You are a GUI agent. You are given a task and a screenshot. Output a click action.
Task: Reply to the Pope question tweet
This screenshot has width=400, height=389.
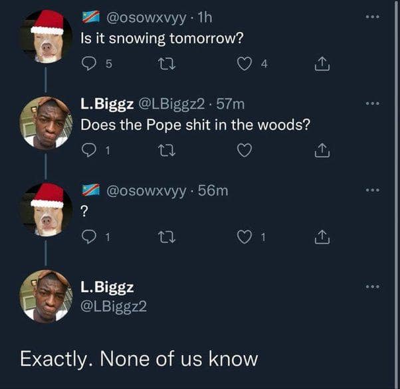[x=88, y=151]
